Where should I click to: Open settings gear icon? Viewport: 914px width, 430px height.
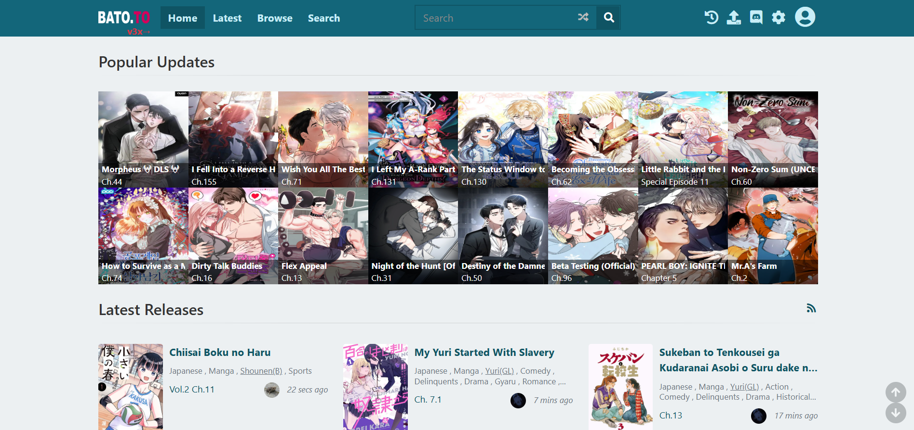point(779,17)
